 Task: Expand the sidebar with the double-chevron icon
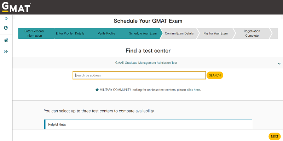tap(6, 18)
